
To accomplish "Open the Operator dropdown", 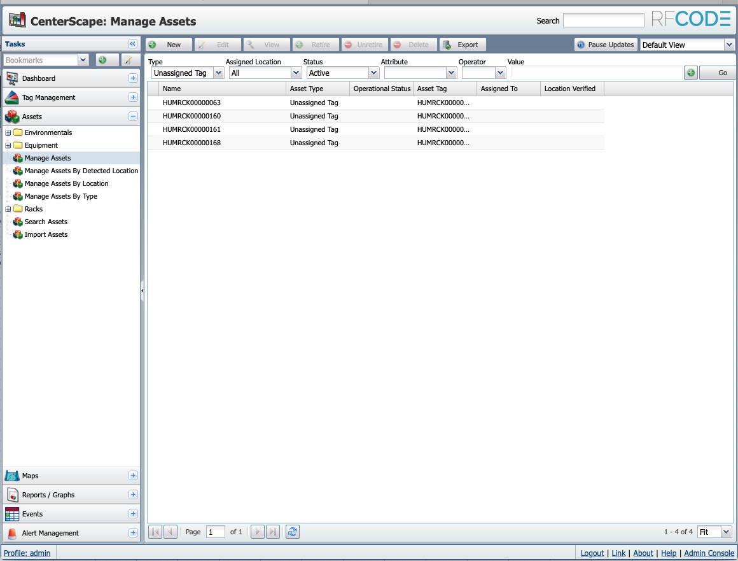I will pyautogui.click(x=500, y=73).
